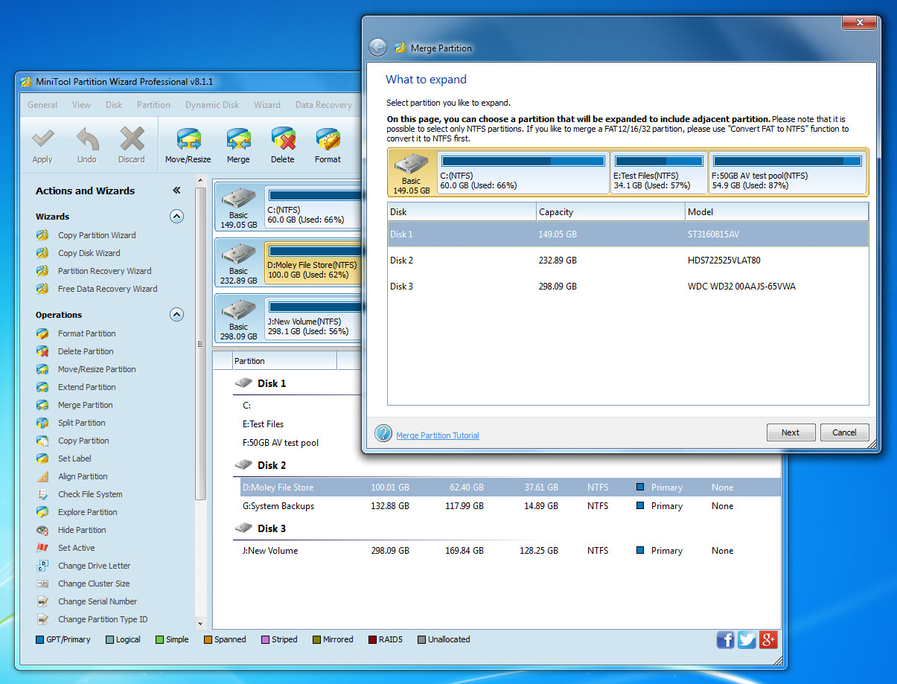Choose Explore Partition operation

pyautogui.click(x=87, y=512)
